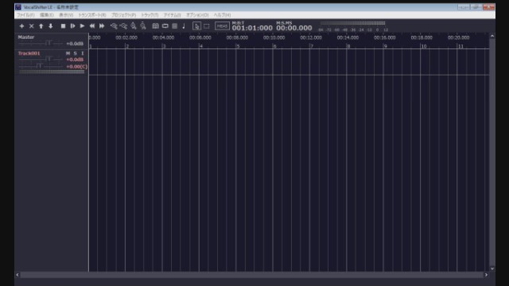Screen dimensions: 509x286
Task: Move track up with up arrow icon
Action: pos(41,26)
